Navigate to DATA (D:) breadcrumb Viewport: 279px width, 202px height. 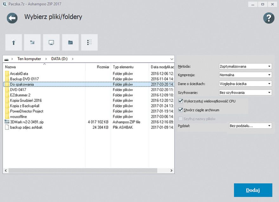click(59, 59)
